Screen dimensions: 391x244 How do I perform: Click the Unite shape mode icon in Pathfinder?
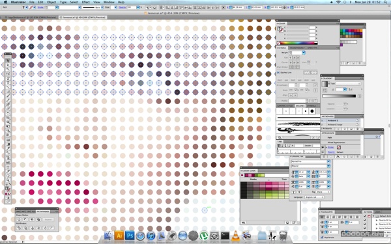click(x=19, y=219)
